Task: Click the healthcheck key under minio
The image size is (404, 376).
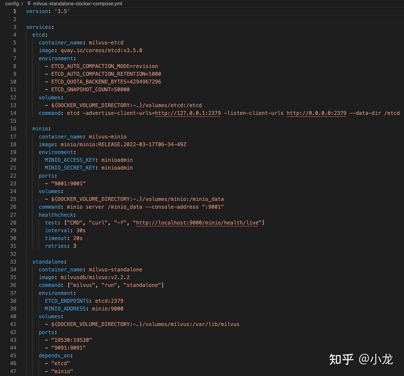Action: [x=56, y=215]
